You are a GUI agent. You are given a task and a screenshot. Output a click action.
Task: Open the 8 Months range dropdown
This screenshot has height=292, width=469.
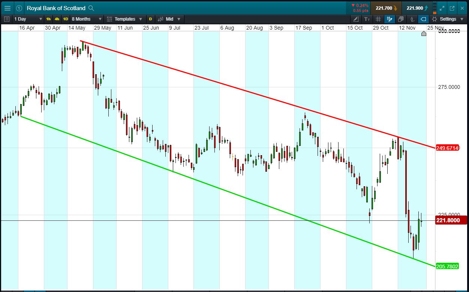(x=87, y=19)
